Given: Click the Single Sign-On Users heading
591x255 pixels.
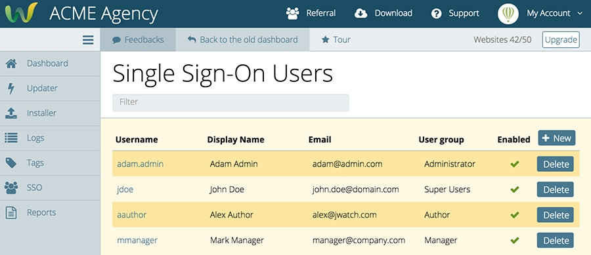Looking at the screenshot, I should 223,73.
